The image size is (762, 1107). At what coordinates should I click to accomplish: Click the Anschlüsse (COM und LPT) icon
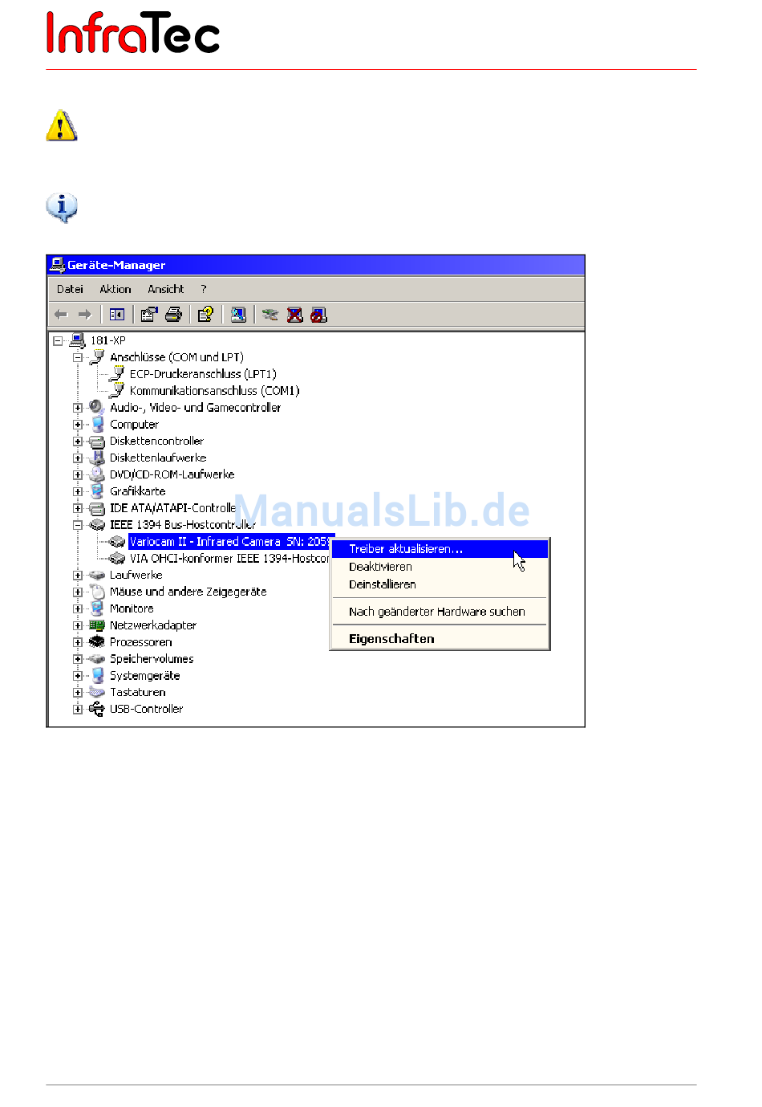pyautogui.click(x=97, y=357)
